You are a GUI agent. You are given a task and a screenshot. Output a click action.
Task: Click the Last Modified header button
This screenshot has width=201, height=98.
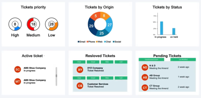point(183,60)
